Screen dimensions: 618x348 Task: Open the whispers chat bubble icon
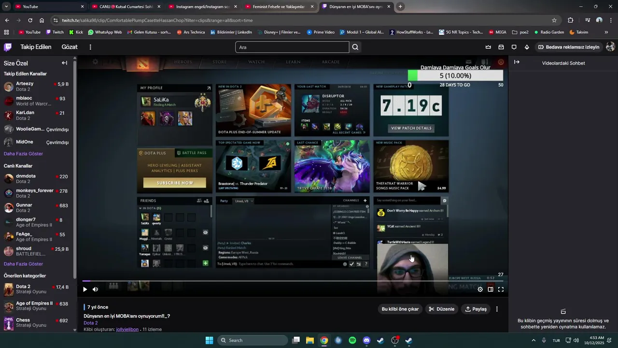coord(514,47)
